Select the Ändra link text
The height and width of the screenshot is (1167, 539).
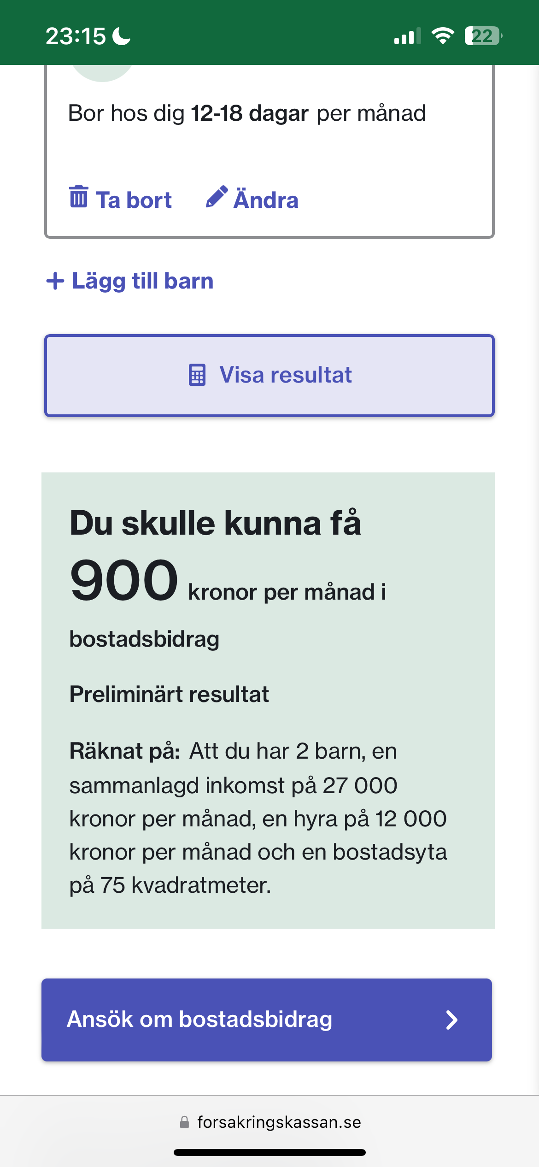[x=266, y=200]
